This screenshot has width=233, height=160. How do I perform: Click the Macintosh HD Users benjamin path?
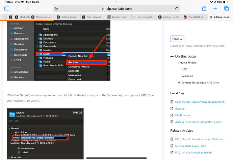(x=37, y=138)
